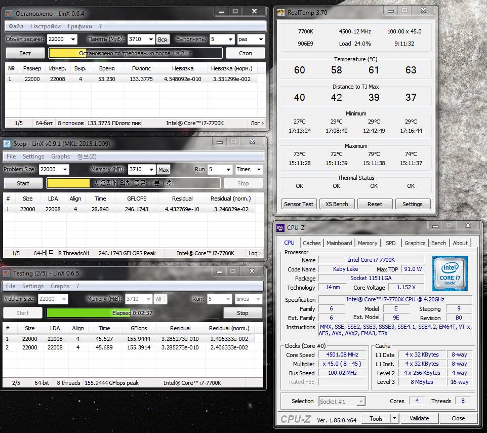Click Close button in CPU-Z
487x433 pixels.
tap(458, 418)
